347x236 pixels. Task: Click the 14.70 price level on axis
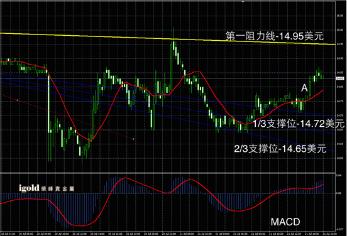click(340, 115)
